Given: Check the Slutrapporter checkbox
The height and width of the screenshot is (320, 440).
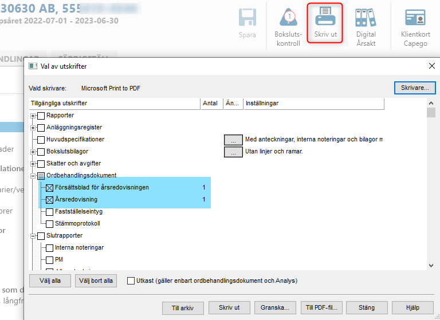Looking at the screenshot, I should [x=41, y=236].
